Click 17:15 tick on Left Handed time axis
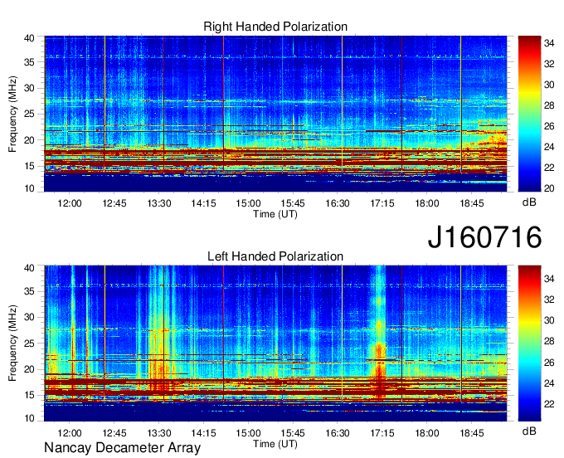This screenshot has width=564, height=458. 382,433
